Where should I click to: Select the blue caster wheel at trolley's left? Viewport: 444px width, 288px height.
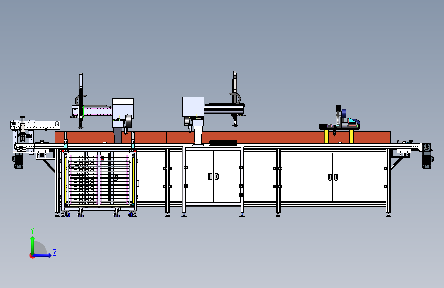click(68, 215)
